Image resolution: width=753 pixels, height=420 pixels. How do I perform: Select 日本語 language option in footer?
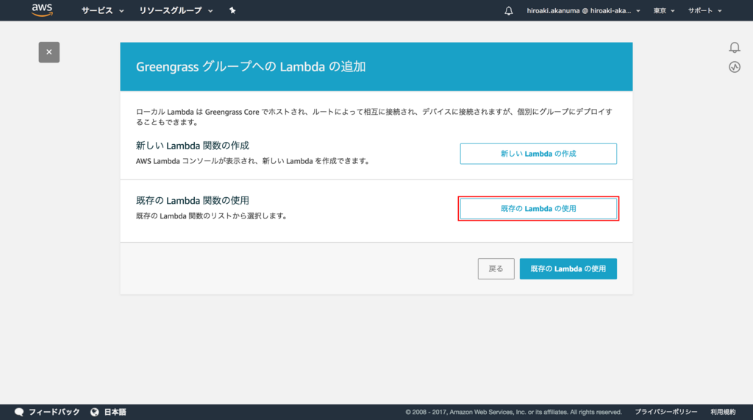point(115,412)
